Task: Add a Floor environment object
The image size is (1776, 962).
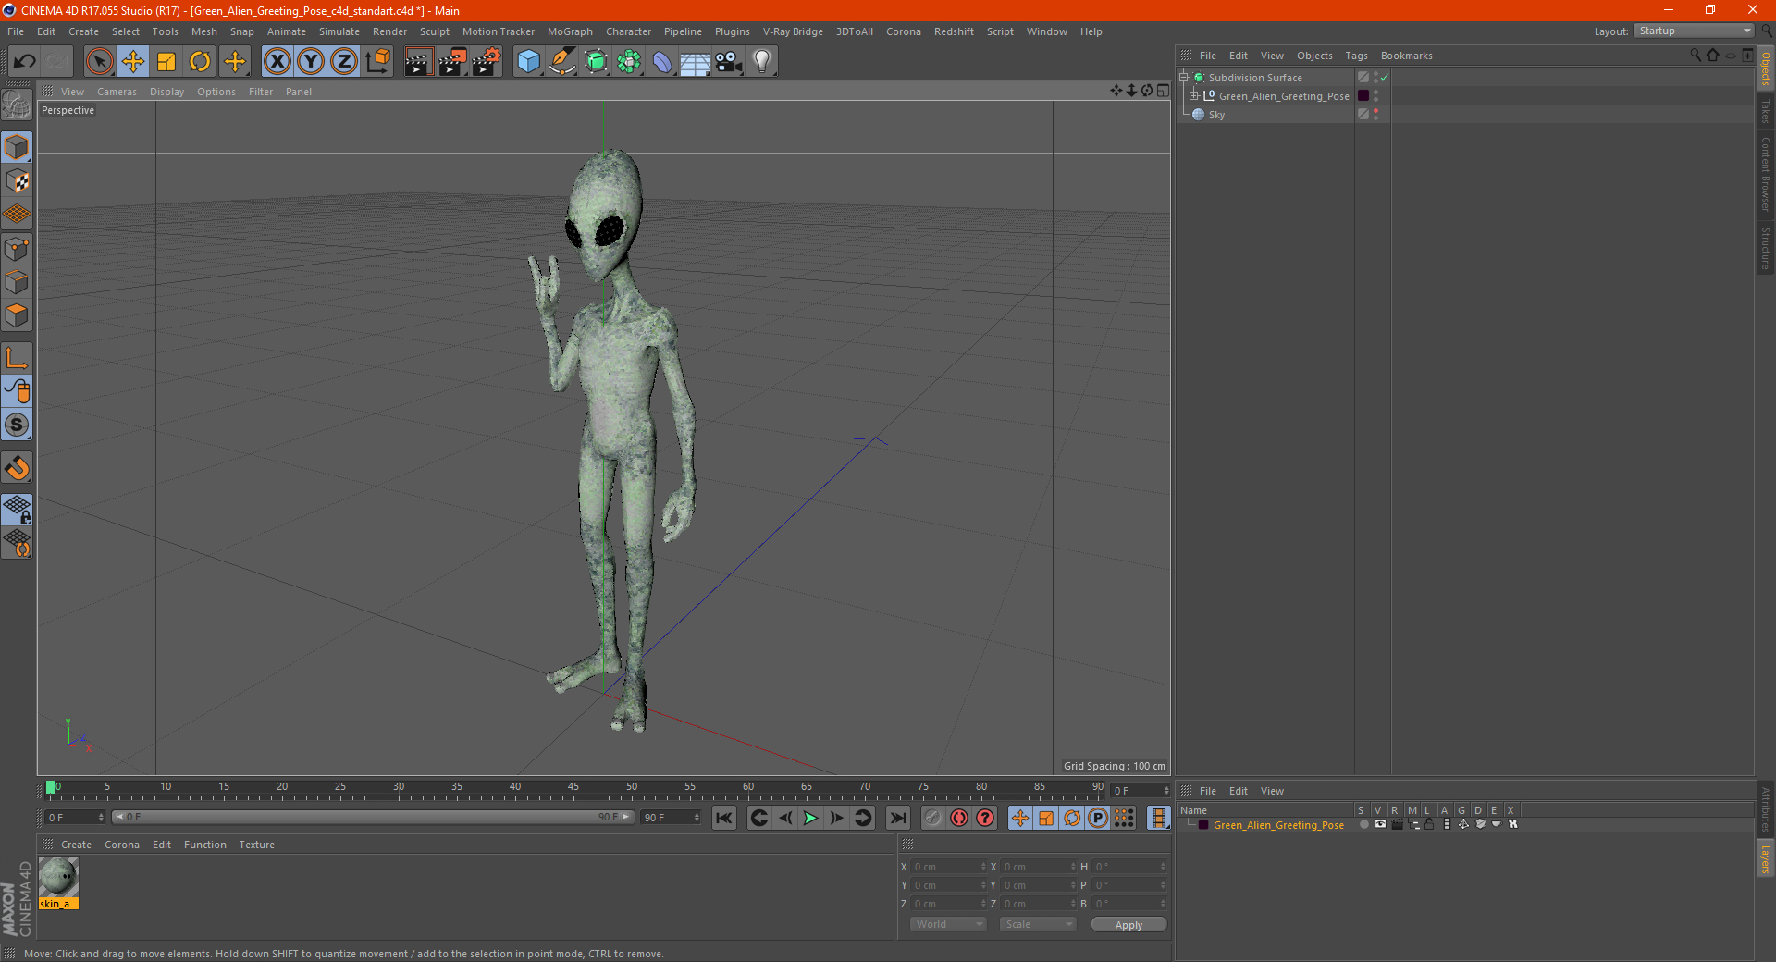Action: [696, 62]
